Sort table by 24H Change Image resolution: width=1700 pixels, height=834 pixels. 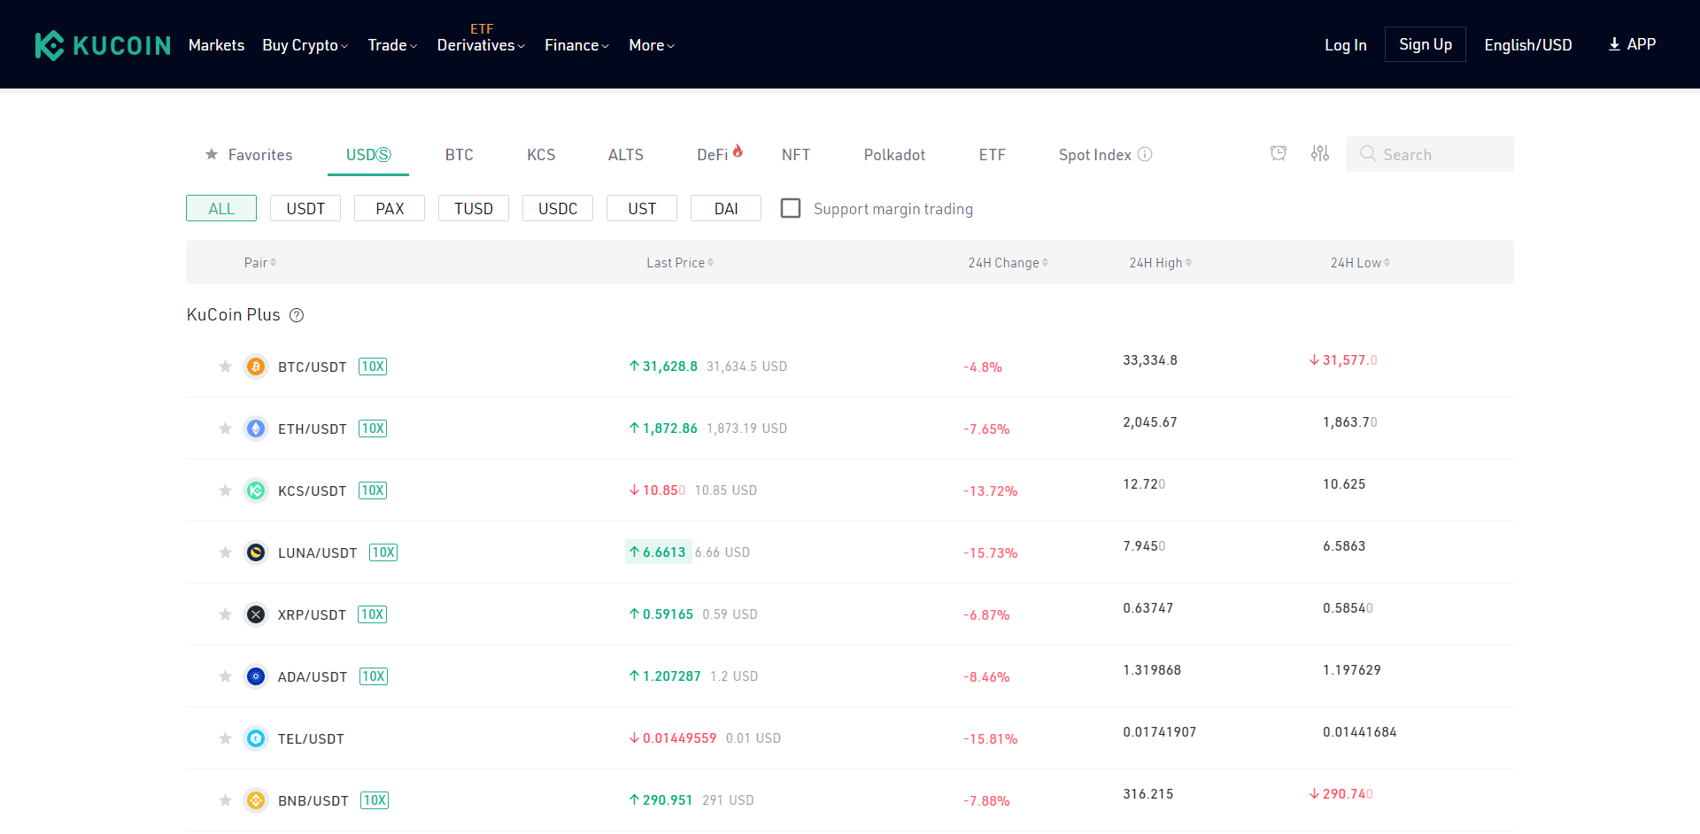tap(1008, 263)
